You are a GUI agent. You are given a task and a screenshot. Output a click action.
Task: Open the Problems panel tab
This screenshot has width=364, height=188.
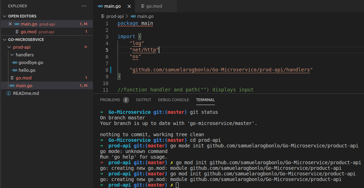point(110,100)
